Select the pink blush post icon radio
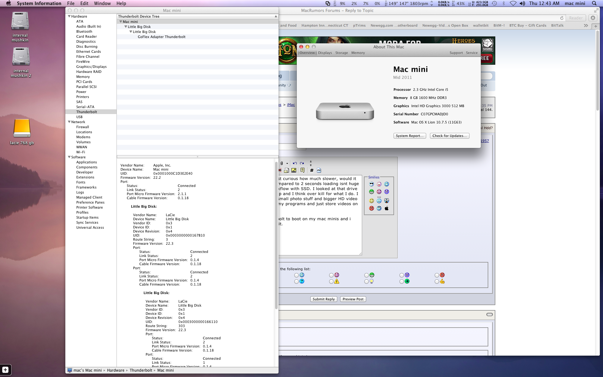 pyautogui.click(x=331, y=275)
